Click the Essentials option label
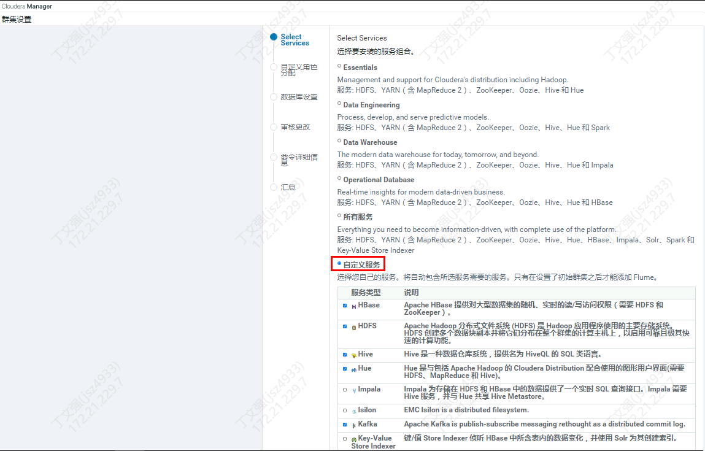The width and height of the screenshot is (705, 451). click(x=360, y=67)
